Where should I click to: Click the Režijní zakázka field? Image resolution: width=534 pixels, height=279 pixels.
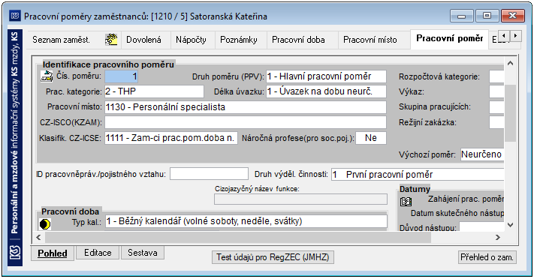coord(496,122)
